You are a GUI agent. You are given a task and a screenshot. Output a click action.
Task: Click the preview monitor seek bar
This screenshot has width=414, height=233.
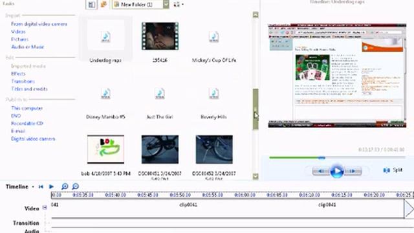click(x=337, y=158)
